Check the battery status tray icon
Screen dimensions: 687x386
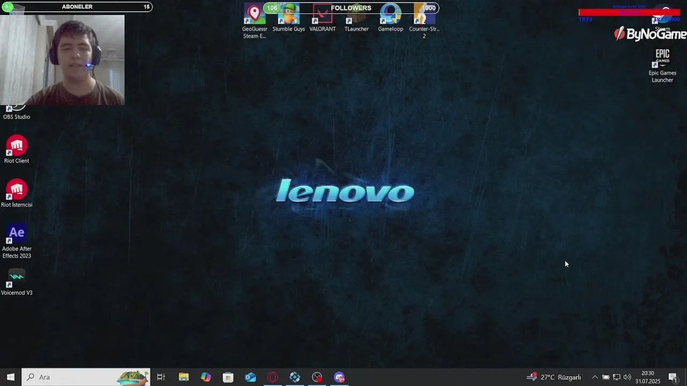pyautogui.click(x=605, y=377)
